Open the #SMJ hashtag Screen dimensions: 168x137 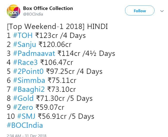pos(26,116)
